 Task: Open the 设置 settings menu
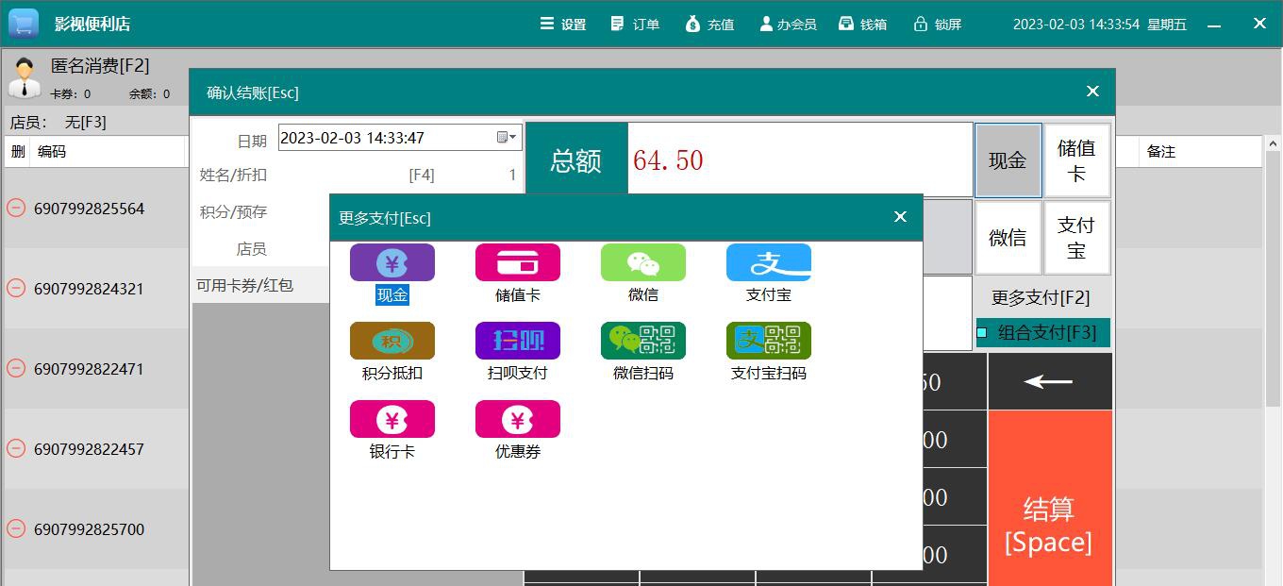coord(563,24)
